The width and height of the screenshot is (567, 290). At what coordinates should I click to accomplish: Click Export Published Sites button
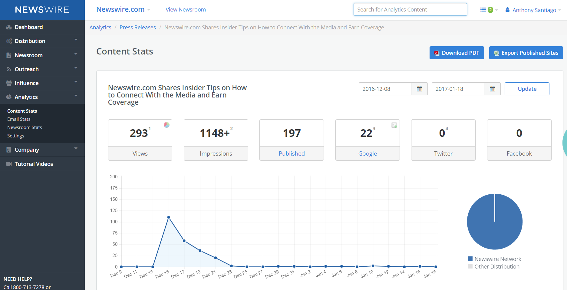click(x=526, y=53)
